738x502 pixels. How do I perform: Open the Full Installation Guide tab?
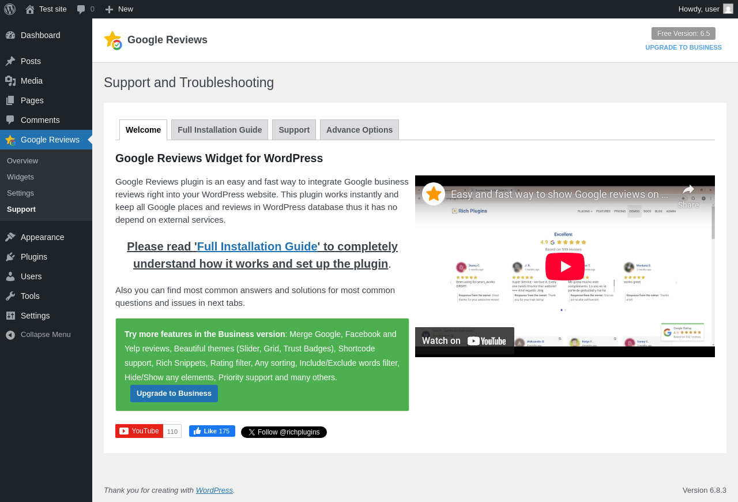coord(220,130)
